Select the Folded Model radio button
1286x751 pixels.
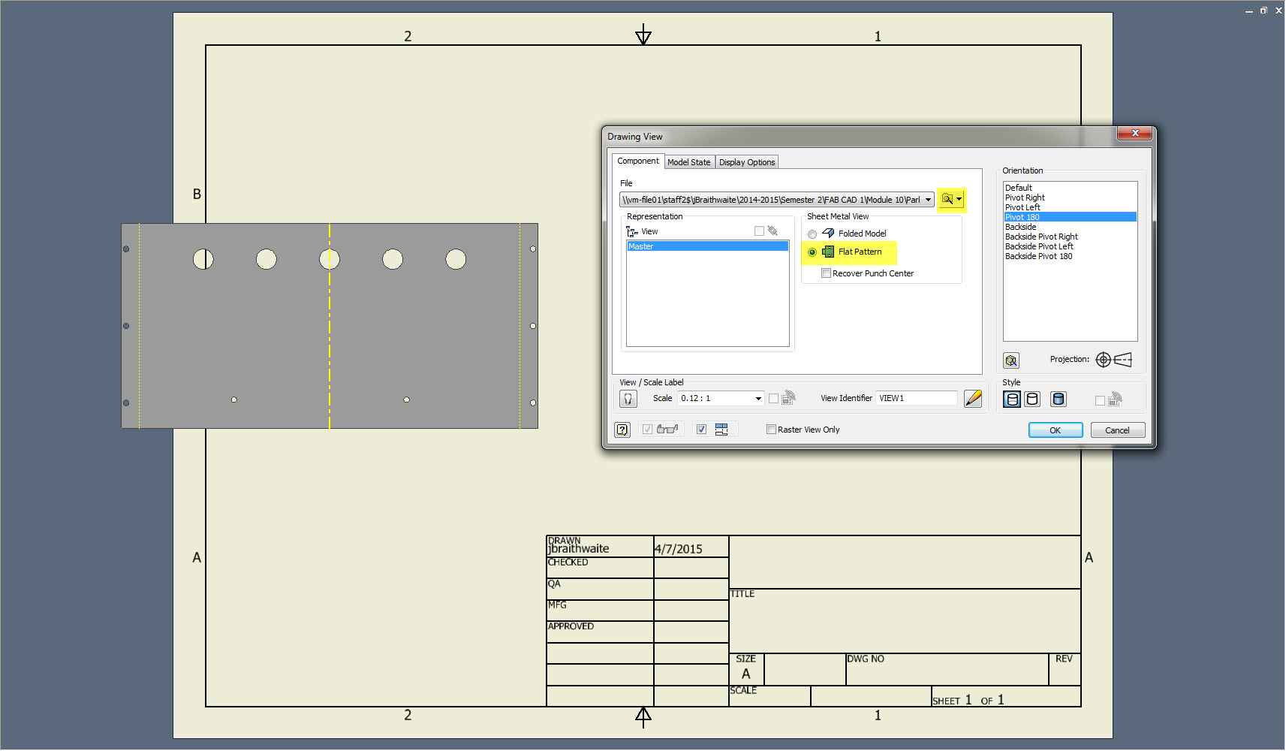point(812,234)
